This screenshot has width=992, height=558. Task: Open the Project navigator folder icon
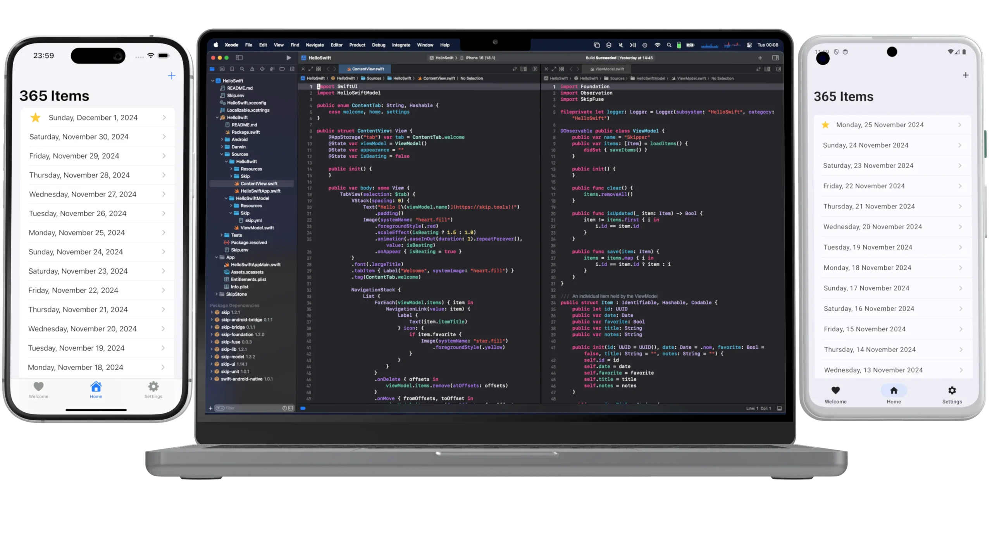[212, 69]
